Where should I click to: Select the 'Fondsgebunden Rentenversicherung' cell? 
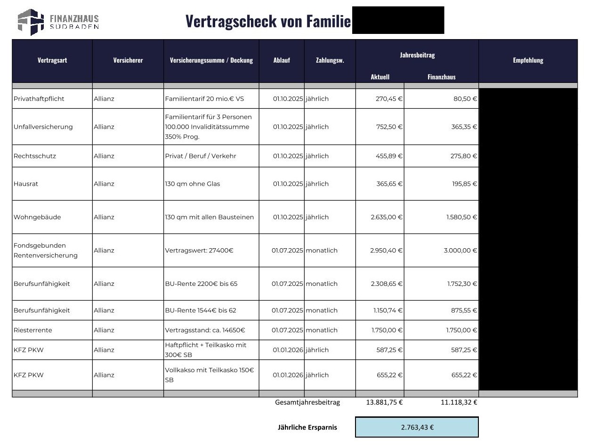tap(52, 251)
